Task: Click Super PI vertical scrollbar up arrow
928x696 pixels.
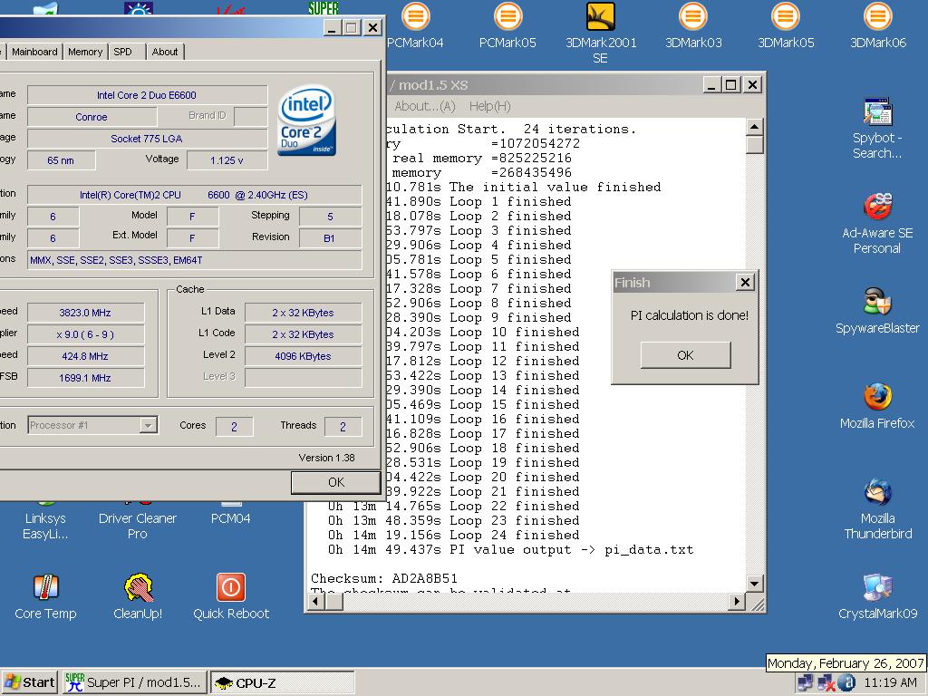Action: 755,127
